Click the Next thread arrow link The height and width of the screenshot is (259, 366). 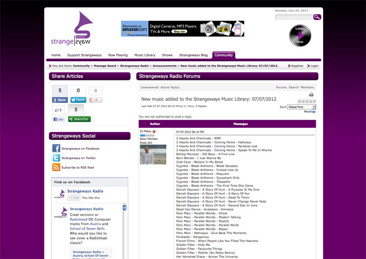[x=310, y=111]
